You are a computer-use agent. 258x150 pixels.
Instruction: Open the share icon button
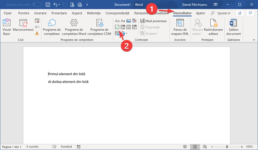(x=240, y=13)
